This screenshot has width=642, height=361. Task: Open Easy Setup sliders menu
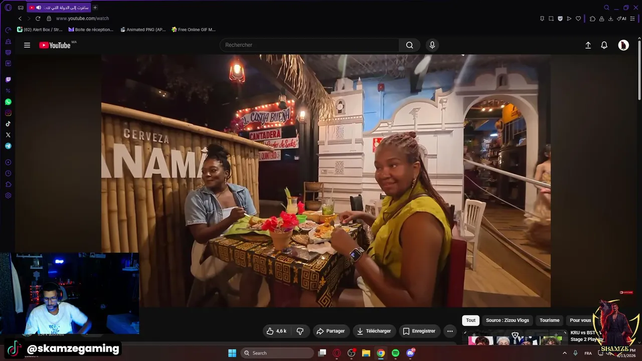[x=633, y=19]
